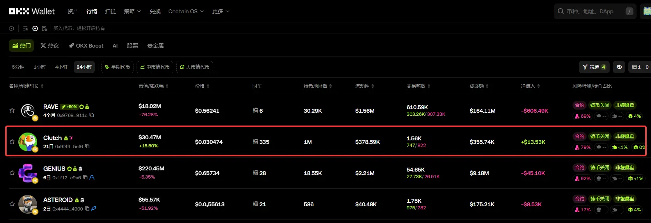Screen dimensions: 651x223
Task: Click the hexagon icon in the sub-toolbar
Action: pyautogui.click(x=11, y=28)
